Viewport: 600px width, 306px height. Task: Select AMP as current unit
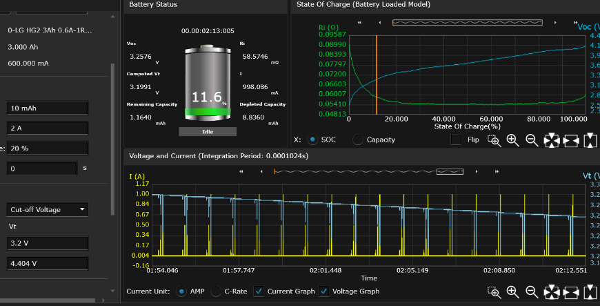point(181,291)
